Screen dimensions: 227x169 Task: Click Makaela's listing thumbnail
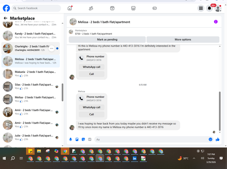[8, 74]
